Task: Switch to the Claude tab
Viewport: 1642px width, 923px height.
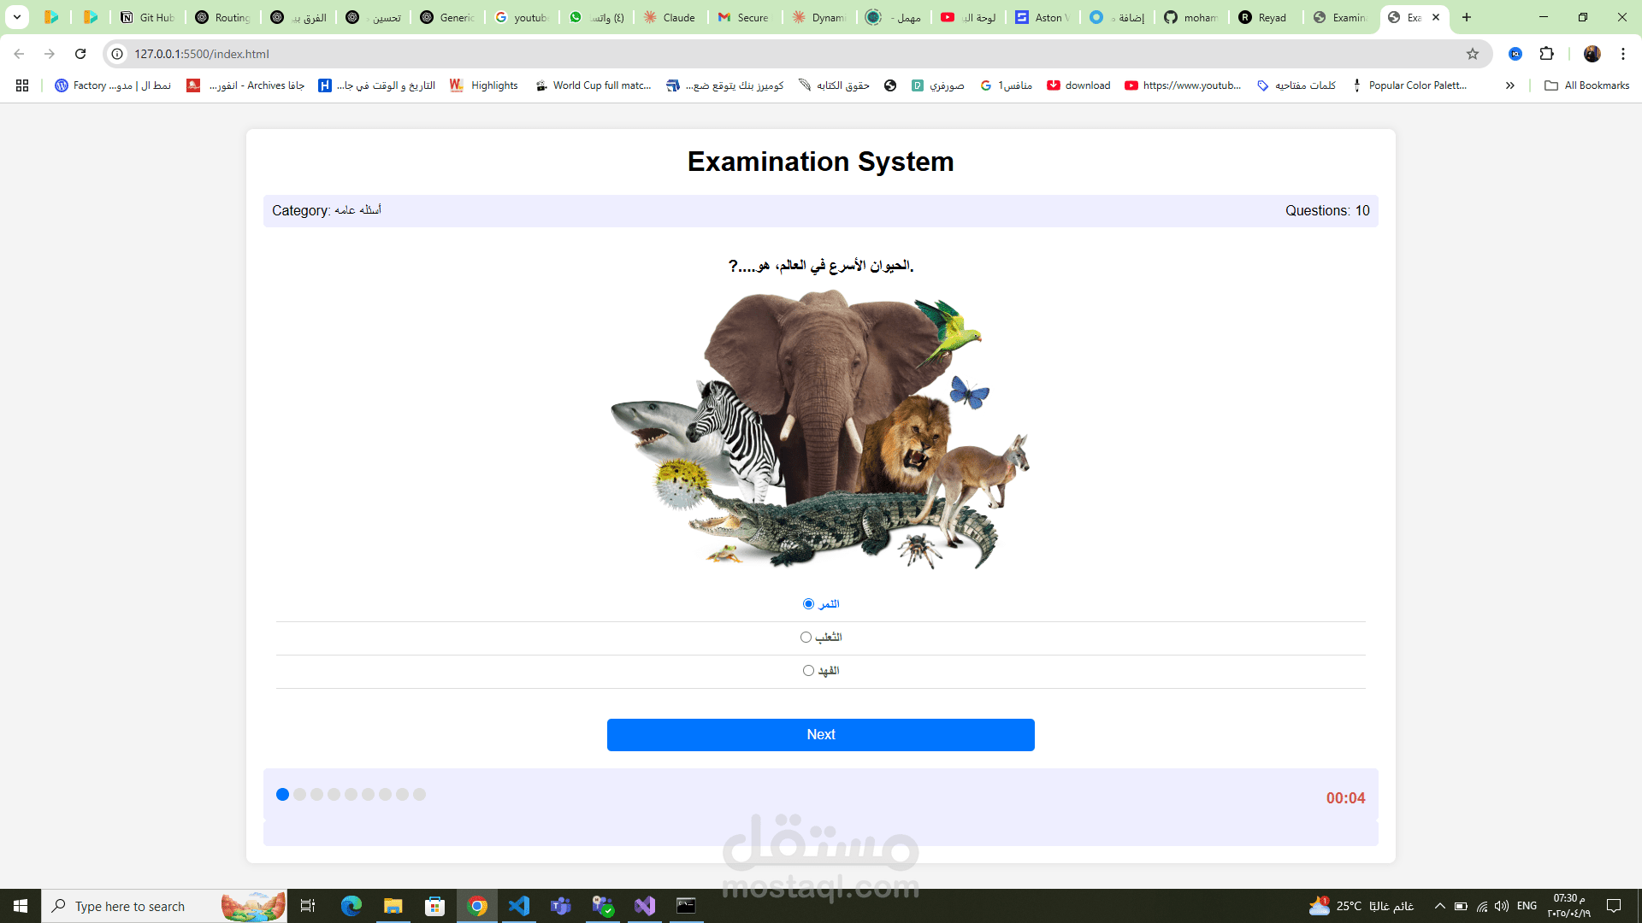Action: [671, 17]
